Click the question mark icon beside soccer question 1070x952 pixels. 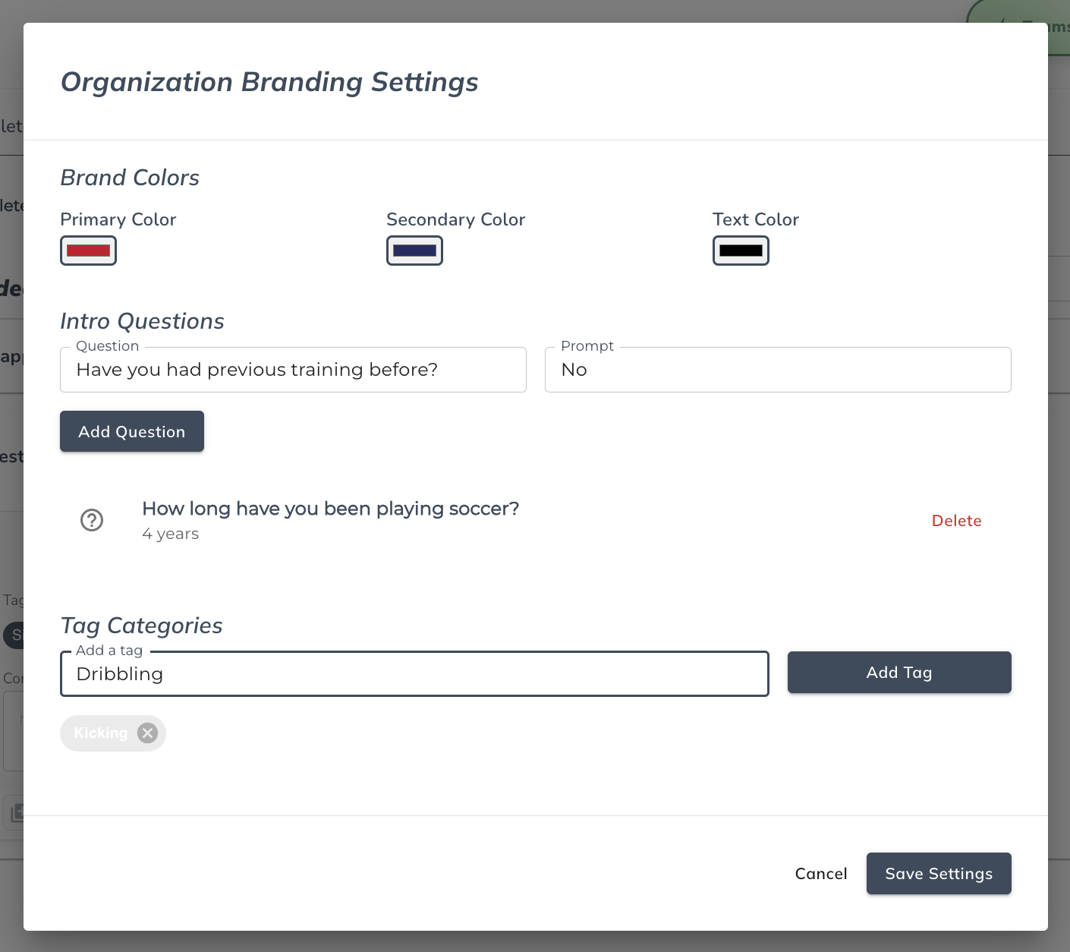click(92, 520)
